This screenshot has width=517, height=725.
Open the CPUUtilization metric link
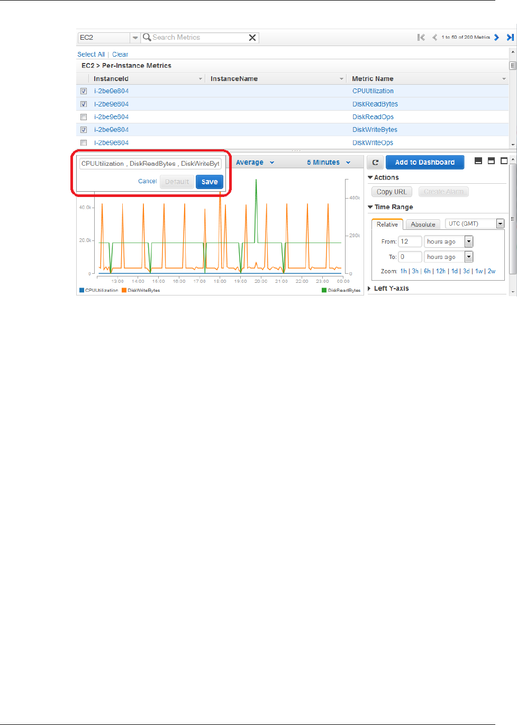[x=373, y=91]
